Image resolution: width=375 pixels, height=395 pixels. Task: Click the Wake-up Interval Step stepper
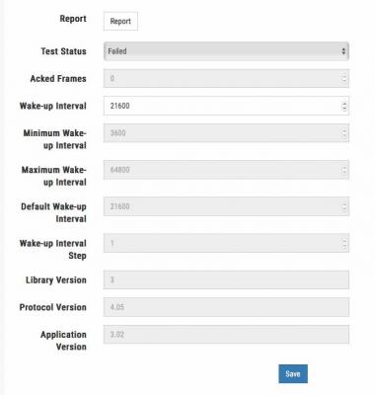pos(344,244)
